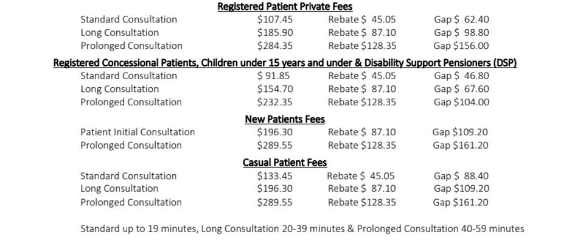Click the $284.35 prolonged consultation fee
572x240 pixels.
point(275,46)
